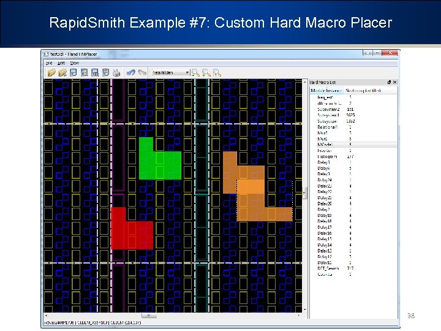The width and height of the screenshot is (441, 331).
Task: Click the blue undo arrow icon
Action: tap(131, 72)
